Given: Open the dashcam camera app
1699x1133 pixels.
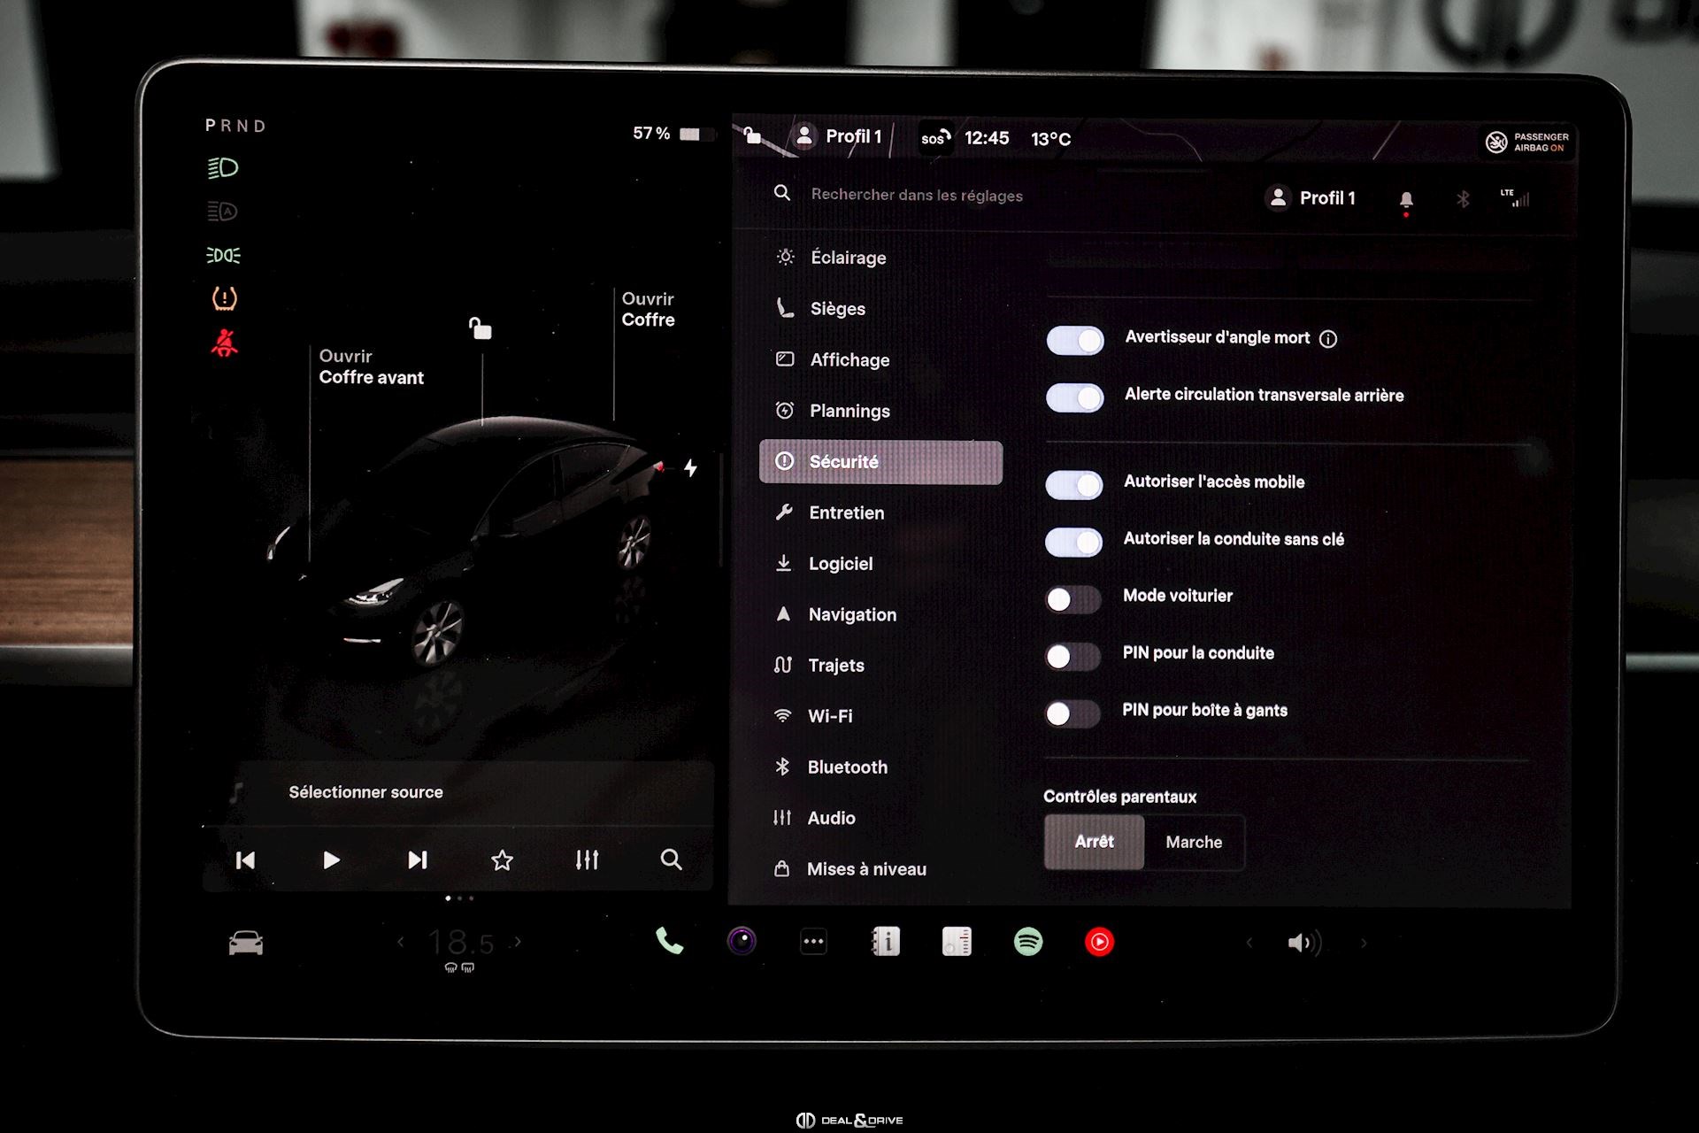Looking at the screenshot, I should coord(742,941).
